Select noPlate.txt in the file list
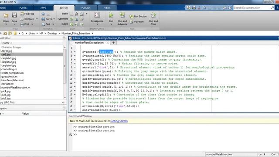This screenshot has width=279, height=157. pos(7,84)
